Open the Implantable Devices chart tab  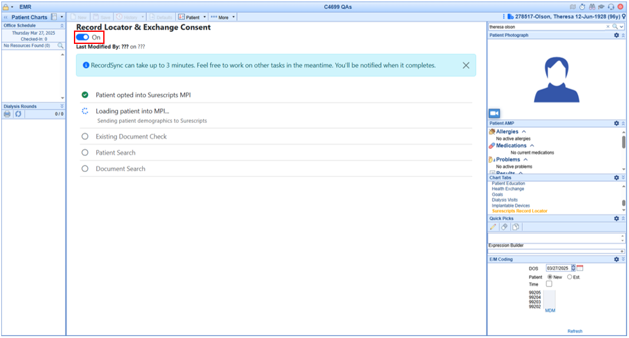510,206
